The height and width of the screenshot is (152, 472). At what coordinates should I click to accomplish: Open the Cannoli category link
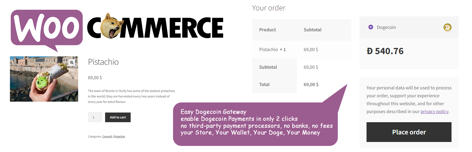(107, 136)
